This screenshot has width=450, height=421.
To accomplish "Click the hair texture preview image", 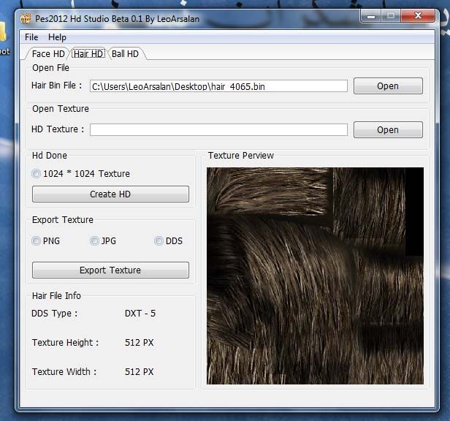I will click(315, 276).
